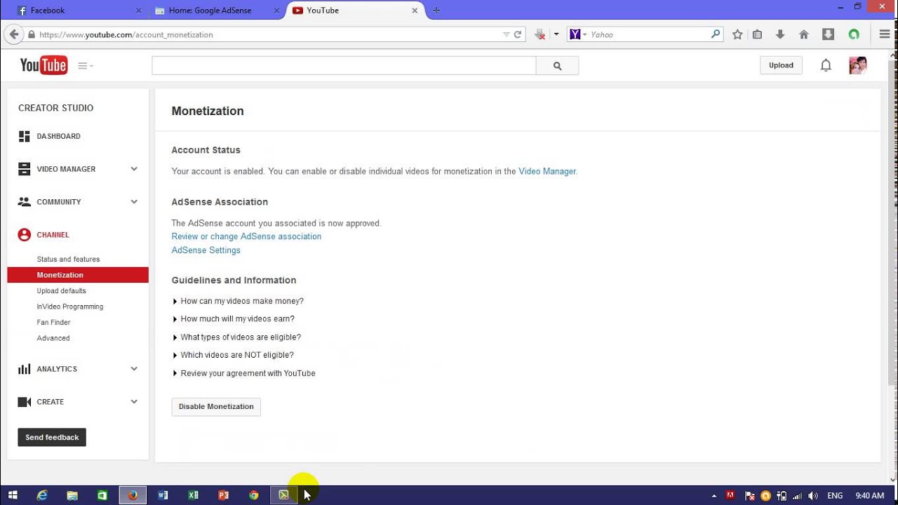
Task: Open Firefox downloads arrow
Action: pyautogui.click(x=780, y=34)
